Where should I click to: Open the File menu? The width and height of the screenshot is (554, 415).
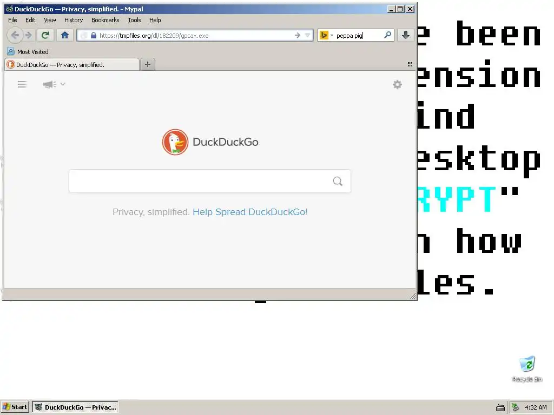(x=12, y=20)
